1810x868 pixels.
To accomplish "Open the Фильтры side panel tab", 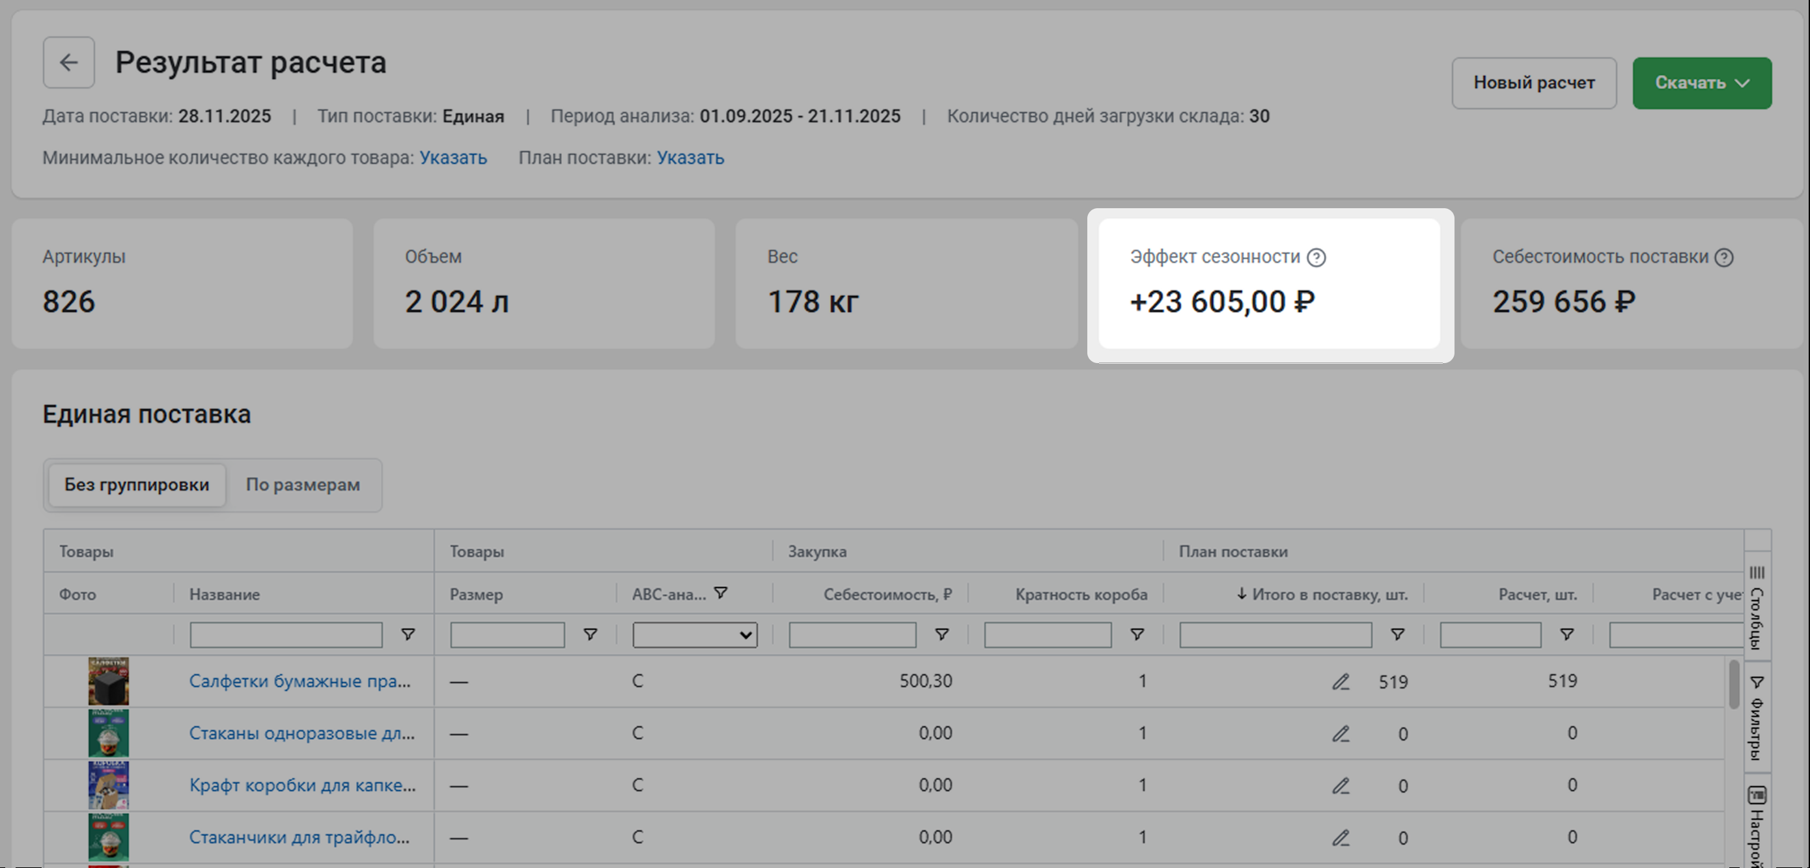I will coord(1757,718).
